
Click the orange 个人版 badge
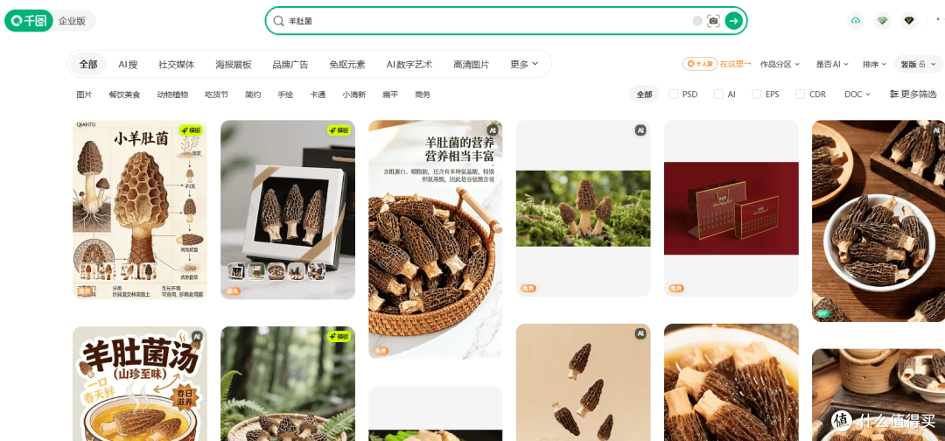tap(700, 63)
